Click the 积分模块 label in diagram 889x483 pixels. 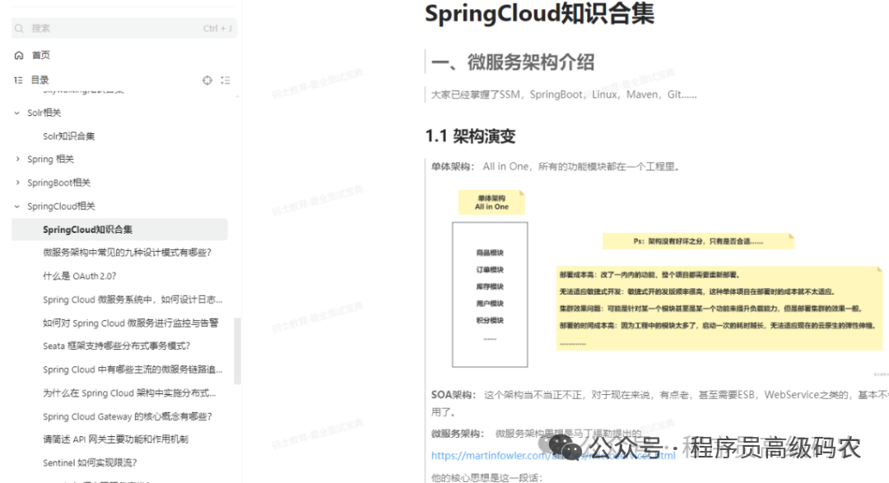(490, 320)
